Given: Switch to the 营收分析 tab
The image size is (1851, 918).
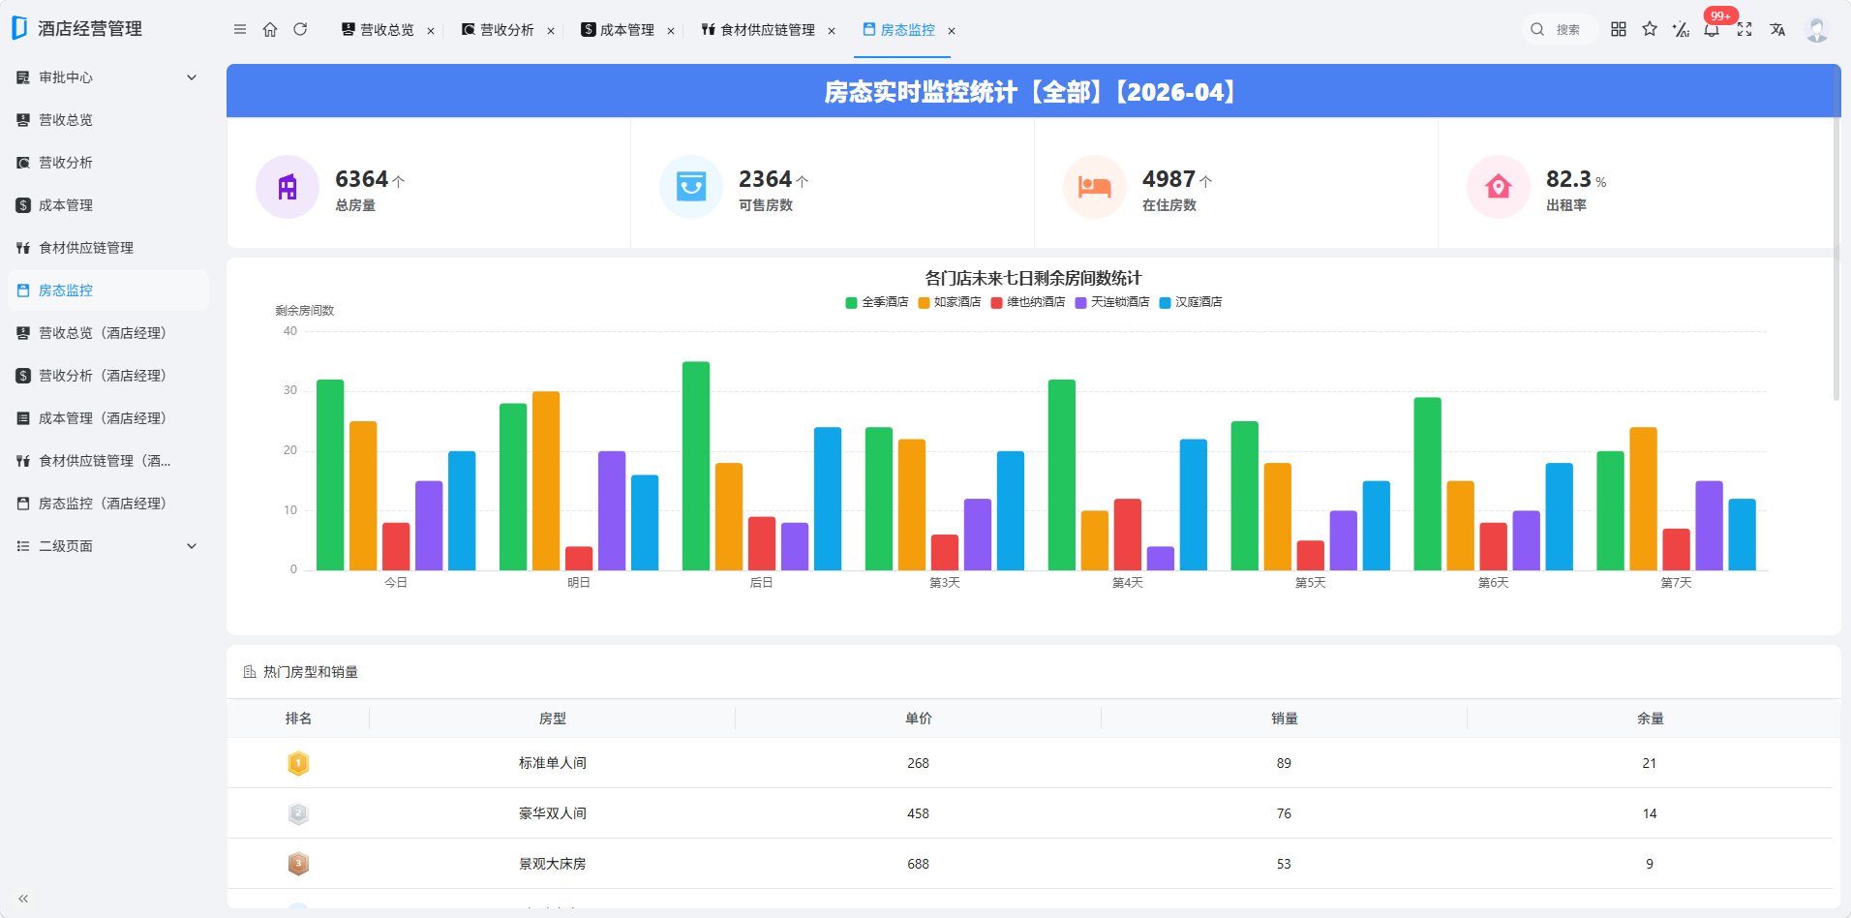Looking at the screenshot, I should [498, 30].
